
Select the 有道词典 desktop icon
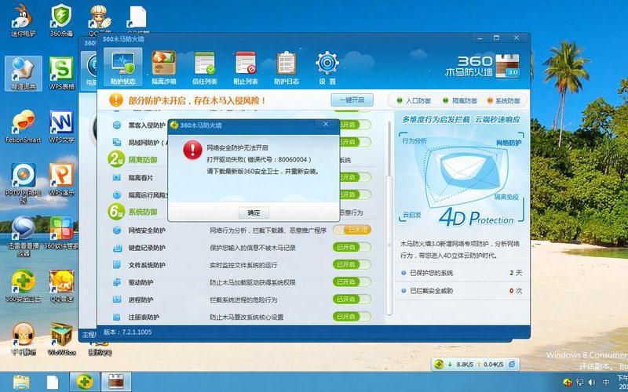[24, 74]
